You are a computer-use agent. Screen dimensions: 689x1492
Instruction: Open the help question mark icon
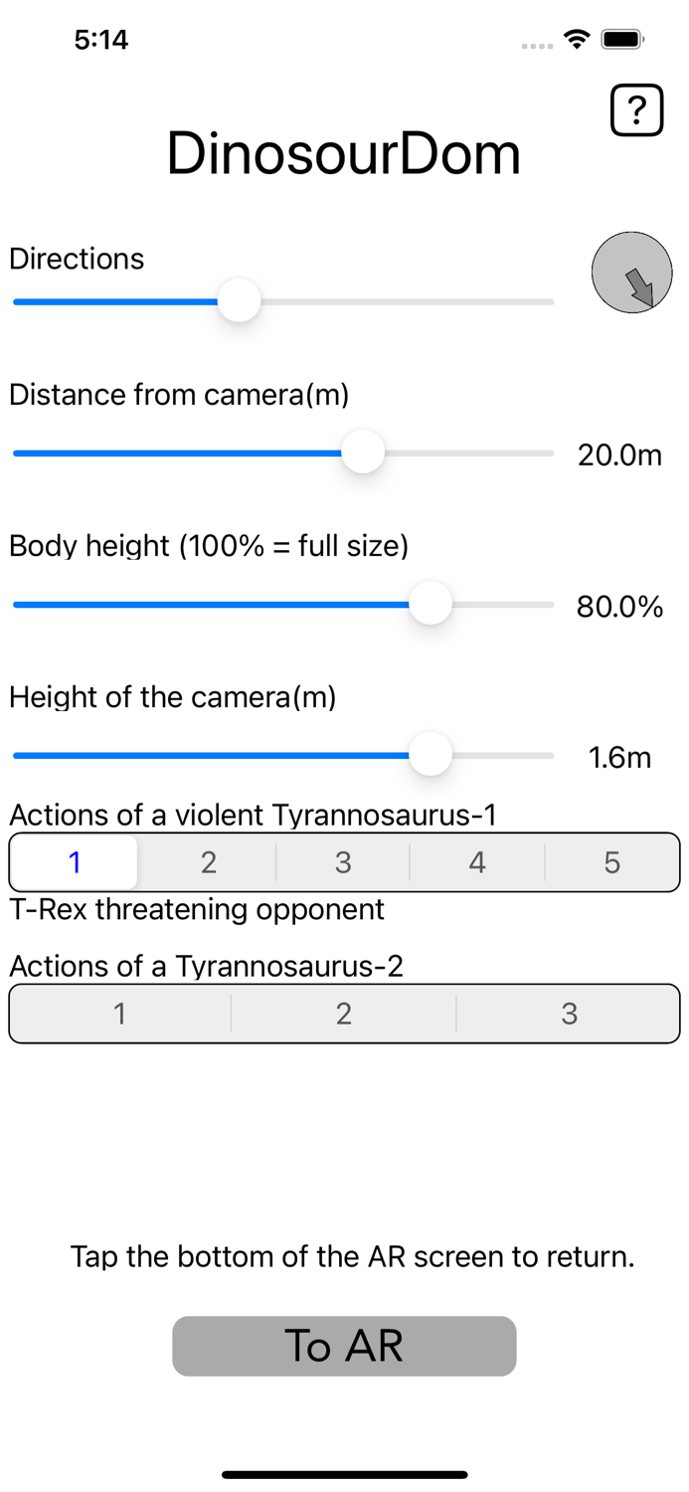point(635,109)
